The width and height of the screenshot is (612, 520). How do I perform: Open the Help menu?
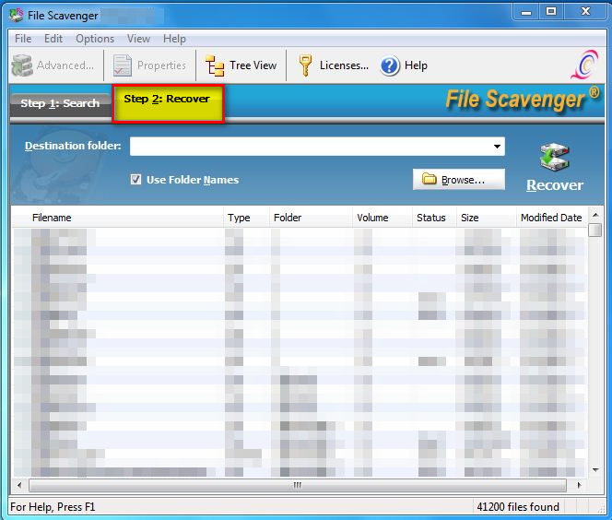pyautogui.click(x=174, y=39)
